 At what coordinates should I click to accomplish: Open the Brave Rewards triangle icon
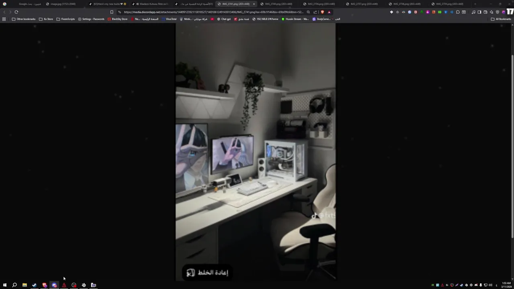click(x=329, y=12)
